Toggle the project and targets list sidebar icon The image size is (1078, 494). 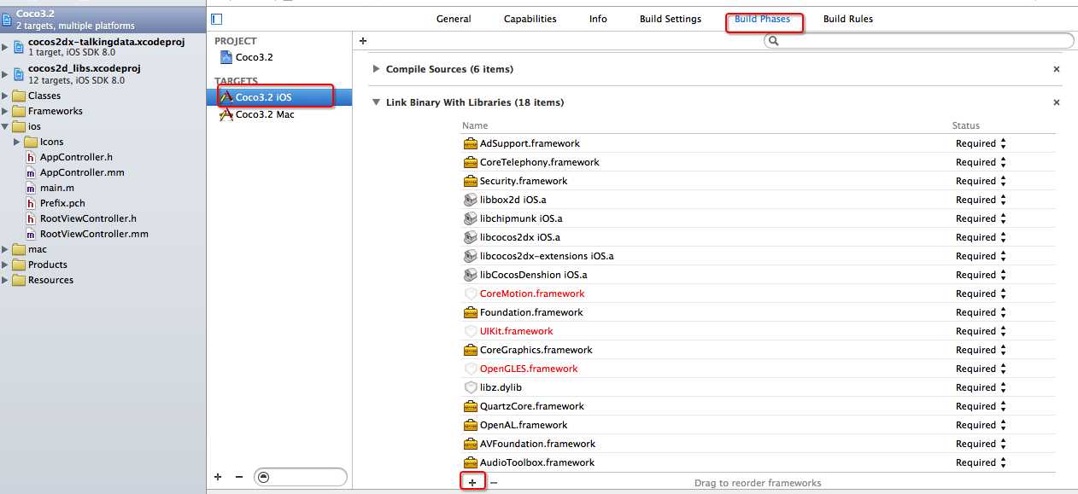216,19
